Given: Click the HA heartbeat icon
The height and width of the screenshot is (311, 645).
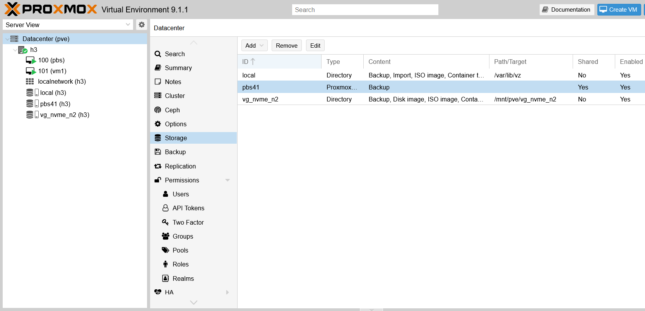Looking at the screenshot, I should click(x=158, y=292).
